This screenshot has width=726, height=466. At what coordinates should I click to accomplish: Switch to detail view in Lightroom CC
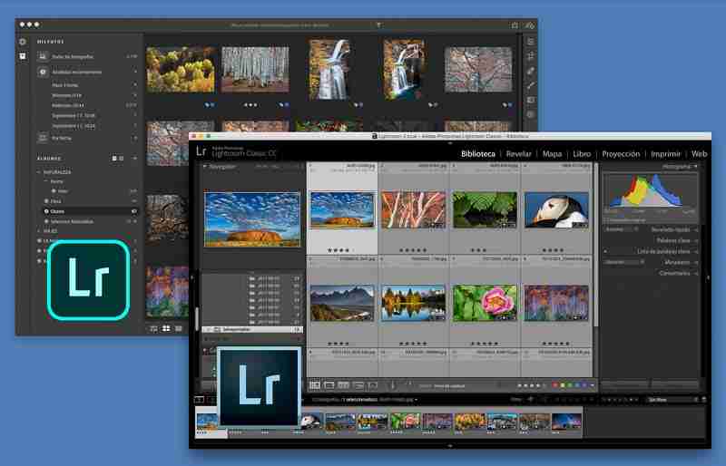[x=178, y=328]
